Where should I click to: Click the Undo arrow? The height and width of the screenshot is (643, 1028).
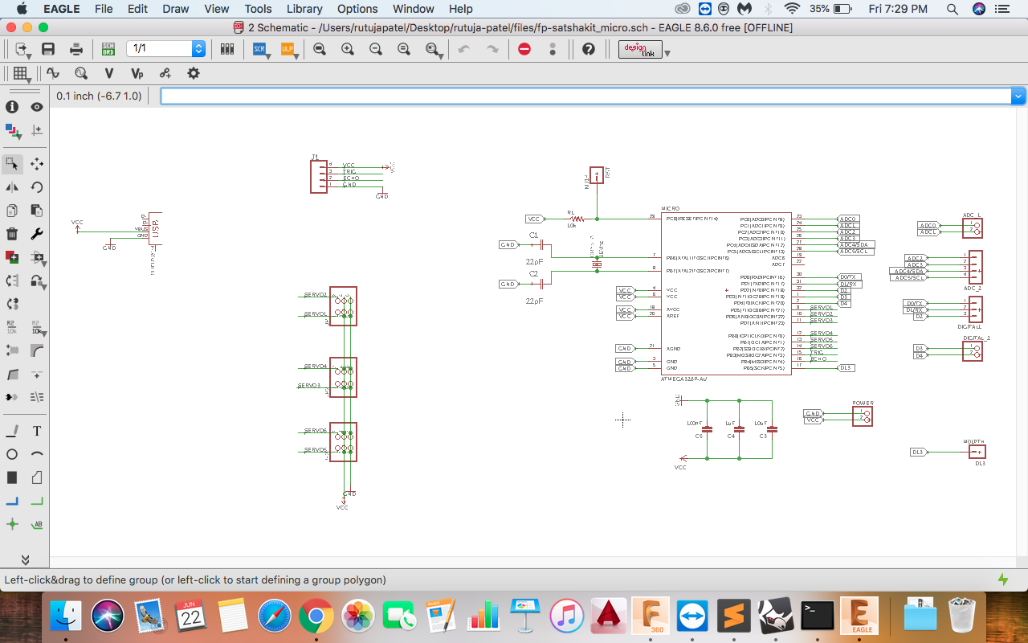pos(464,49)
